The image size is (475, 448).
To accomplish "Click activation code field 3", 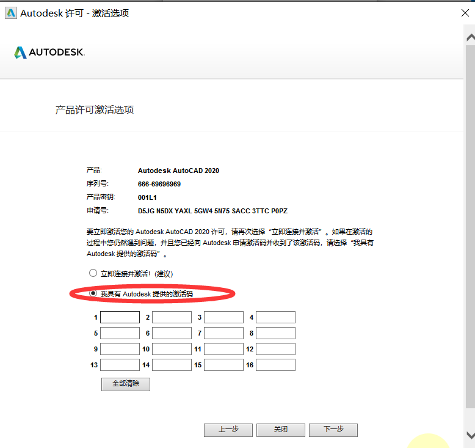I will [223, 317].
